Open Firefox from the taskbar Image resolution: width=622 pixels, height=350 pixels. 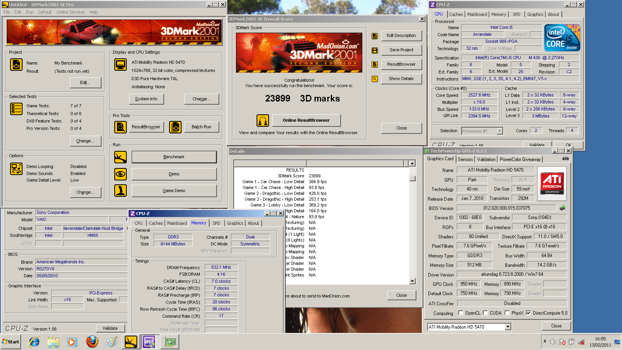(92, 342)
